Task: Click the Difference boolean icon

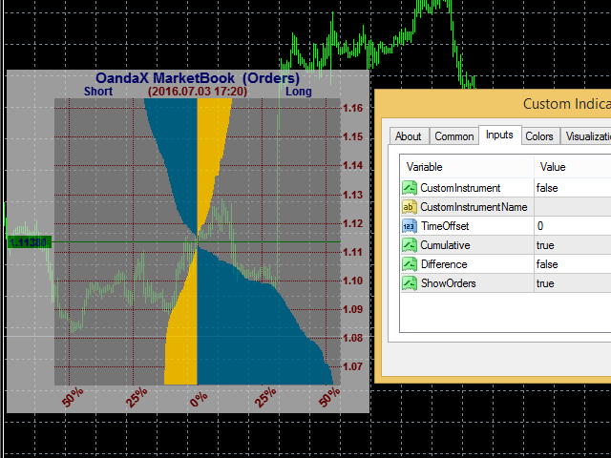Action: coord(410,264)
